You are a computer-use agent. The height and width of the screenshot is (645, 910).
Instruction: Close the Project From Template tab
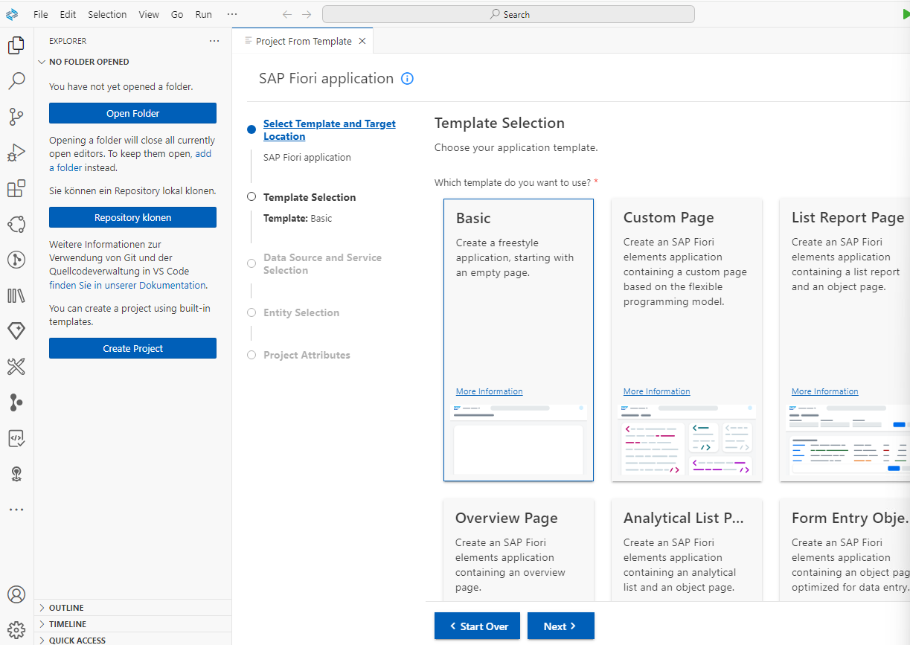coord(362,41)
